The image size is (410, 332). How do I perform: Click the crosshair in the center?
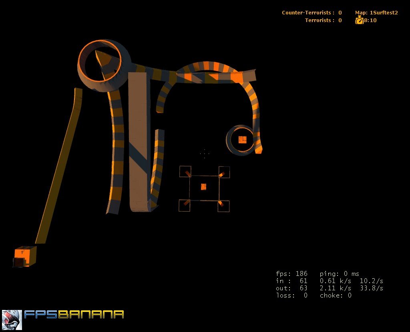tap(205, 154)
